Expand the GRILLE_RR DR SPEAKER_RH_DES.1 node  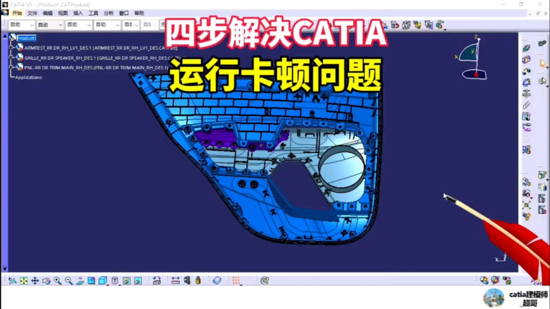11,58
